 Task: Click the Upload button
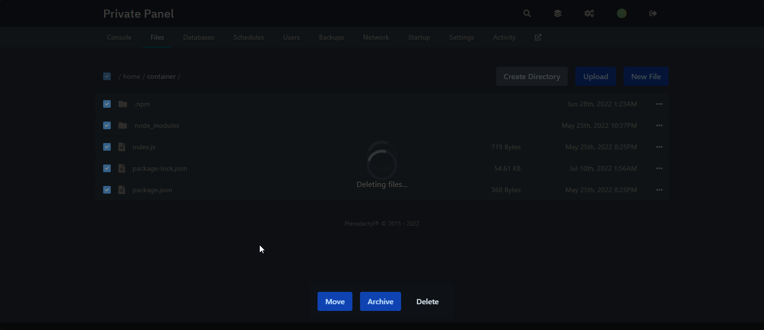[595, 76]
